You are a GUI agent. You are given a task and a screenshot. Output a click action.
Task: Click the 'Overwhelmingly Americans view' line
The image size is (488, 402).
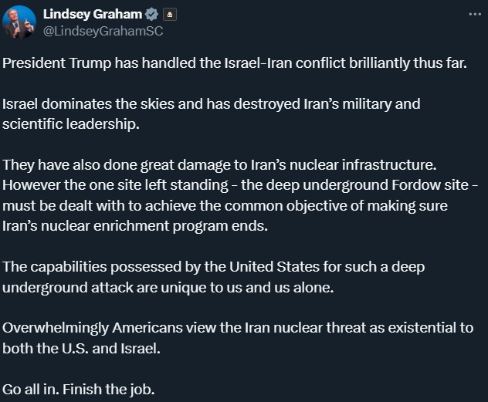pyautogui.click(x=238, y=328)
